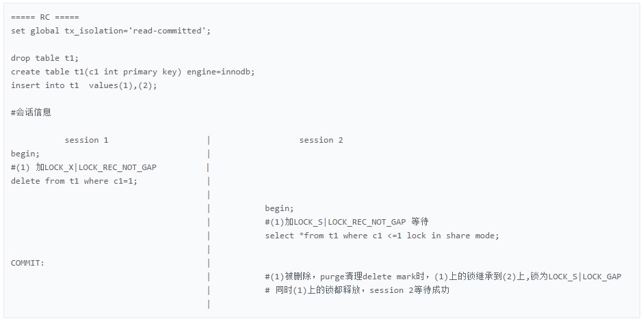This screenshot has height=323, width=643.
Task: Click the set global tx_isolation statement
Action: 111,31
